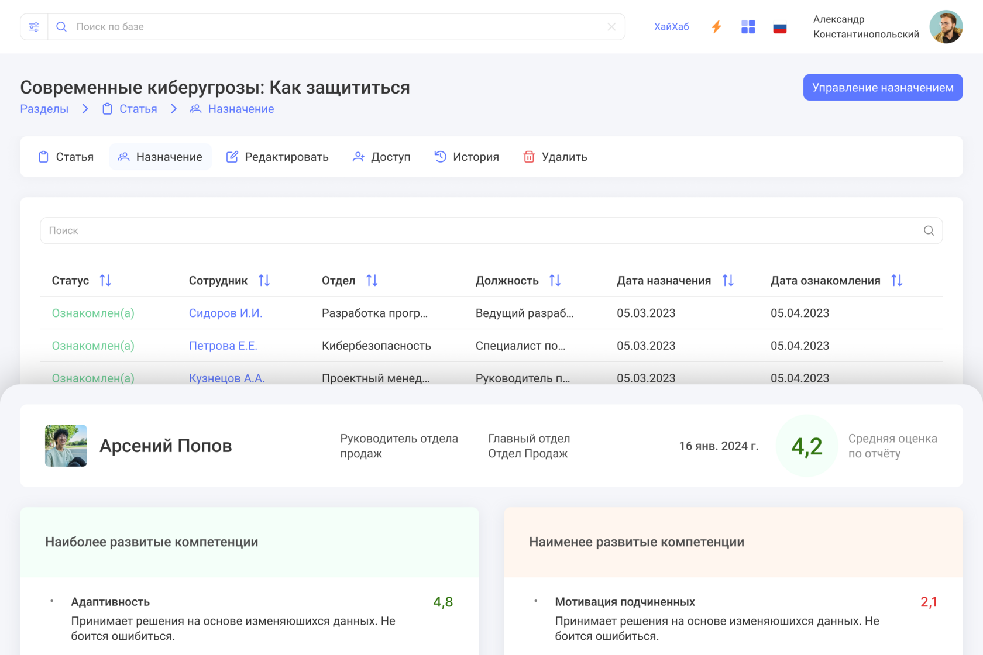
Task: Click Арсений Попов's profile photo
Action: (x=66, y=446)
